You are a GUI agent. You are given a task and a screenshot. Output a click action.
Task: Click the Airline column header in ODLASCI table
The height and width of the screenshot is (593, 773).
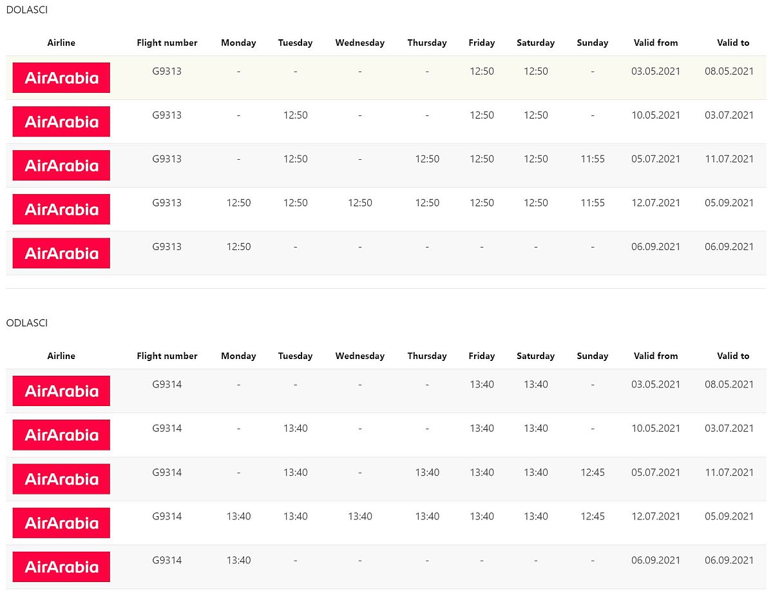(61, 356)
